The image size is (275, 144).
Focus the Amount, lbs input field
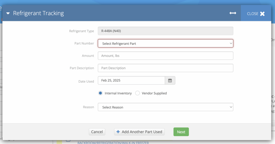165,56
